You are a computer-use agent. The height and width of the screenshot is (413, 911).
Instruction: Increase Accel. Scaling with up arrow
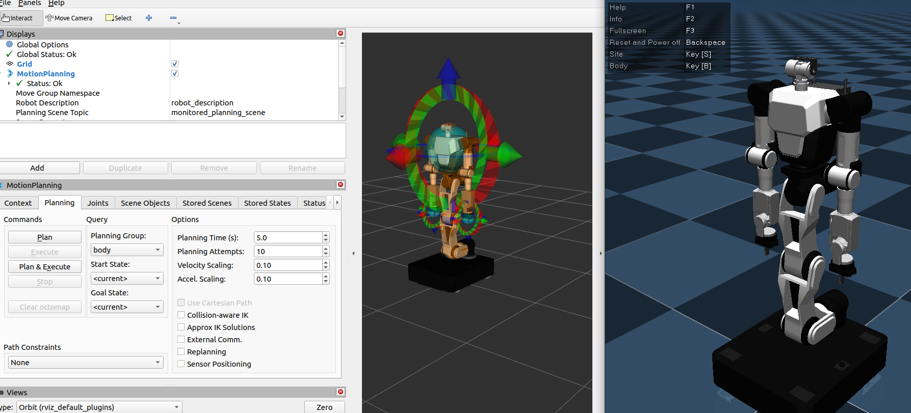coord(326,276)
